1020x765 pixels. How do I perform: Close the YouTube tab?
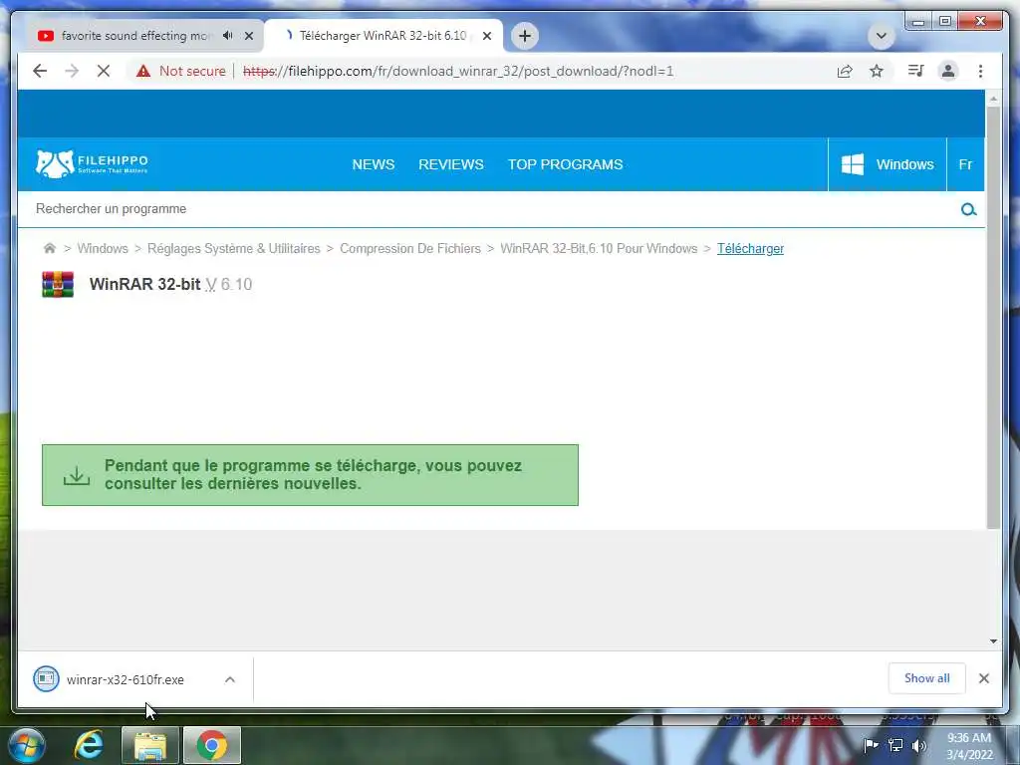point(248,36)
